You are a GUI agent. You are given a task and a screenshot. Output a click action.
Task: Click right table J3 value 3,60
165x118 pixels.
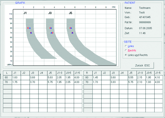click(114, 78)
